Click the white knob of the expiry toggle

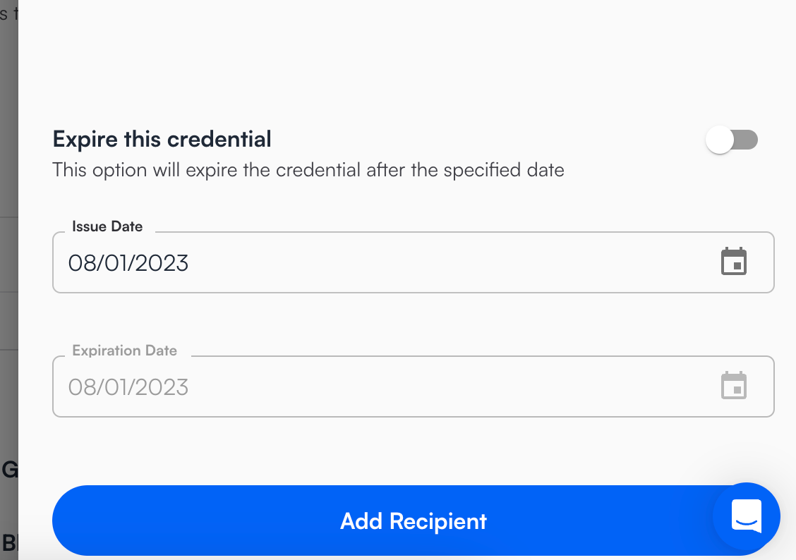point(720,140)
